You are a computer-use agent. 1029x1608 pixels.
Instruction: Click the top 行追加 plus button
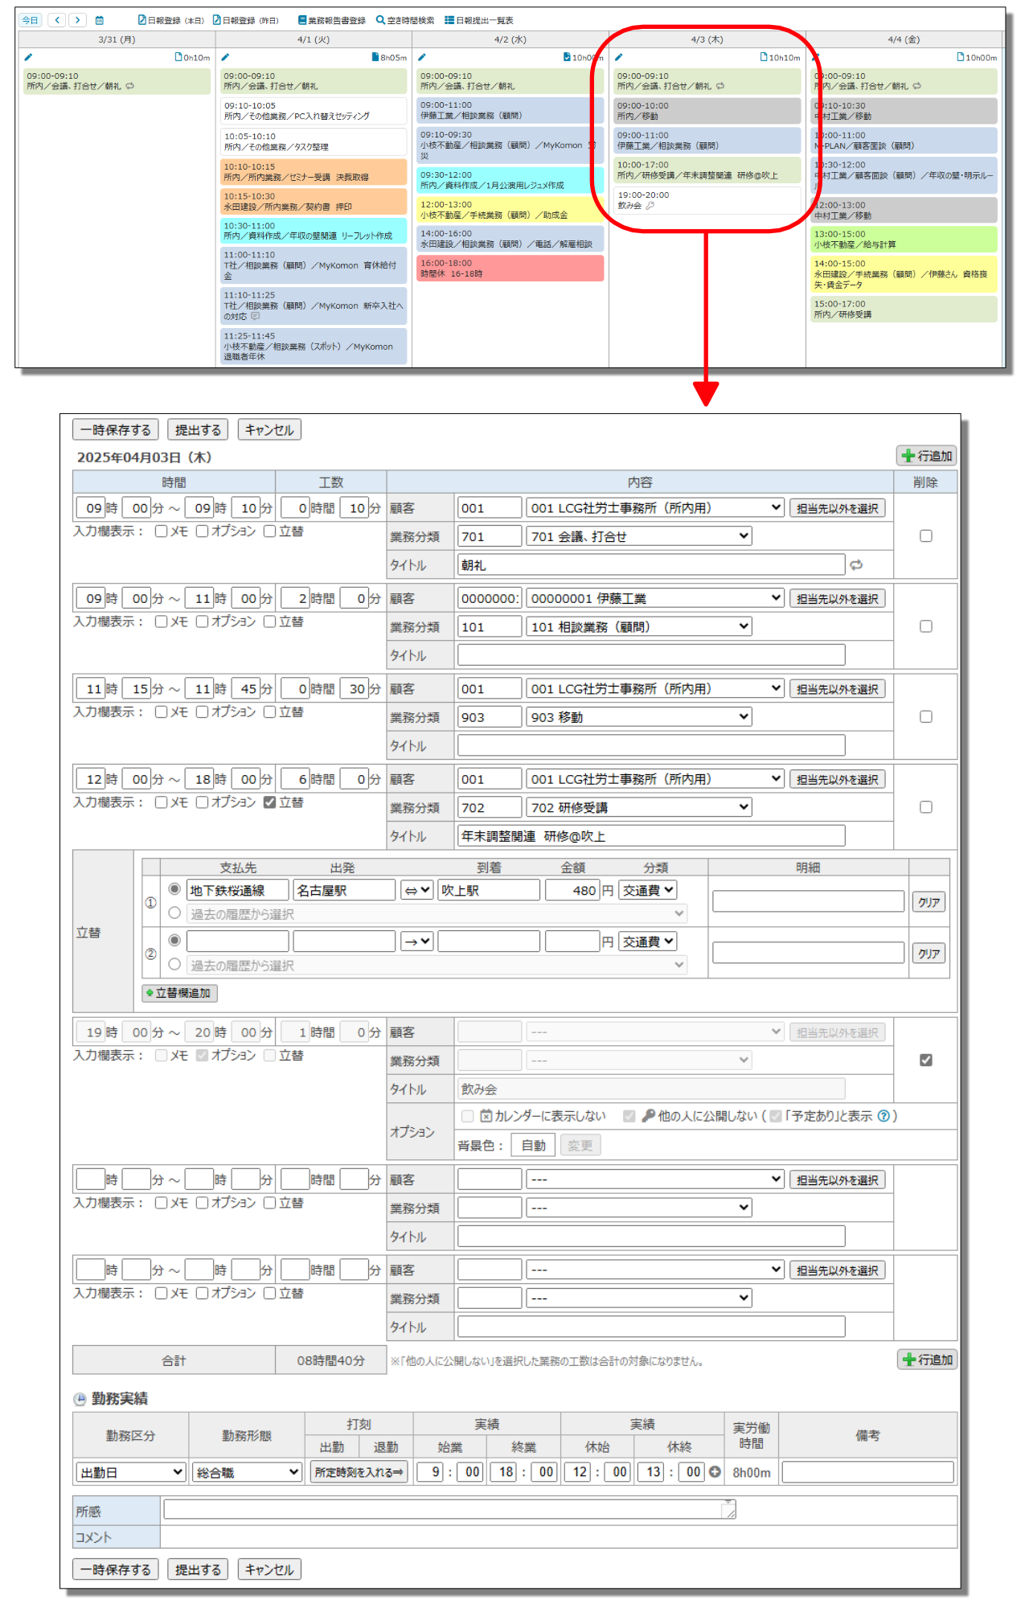[926, 456]
